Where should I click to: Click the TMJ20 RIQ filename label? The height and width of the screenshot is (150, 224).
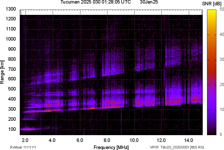click(x=177, y=147)
